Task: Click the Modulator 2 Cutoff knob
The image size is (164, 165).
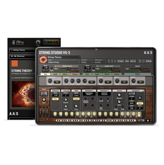Action: click(101, 98)
